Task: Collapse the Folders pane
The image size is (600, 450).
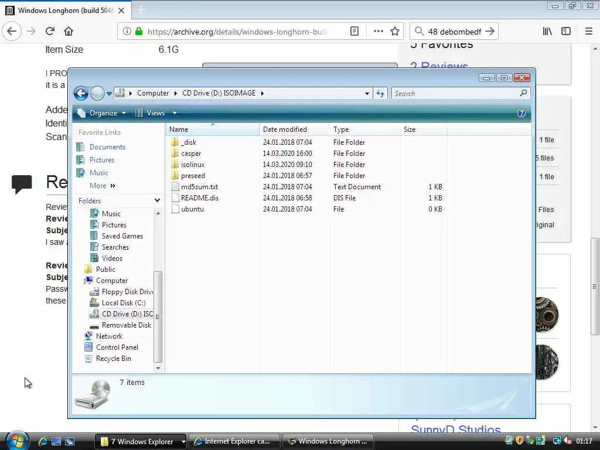Action: coord(157,200)
